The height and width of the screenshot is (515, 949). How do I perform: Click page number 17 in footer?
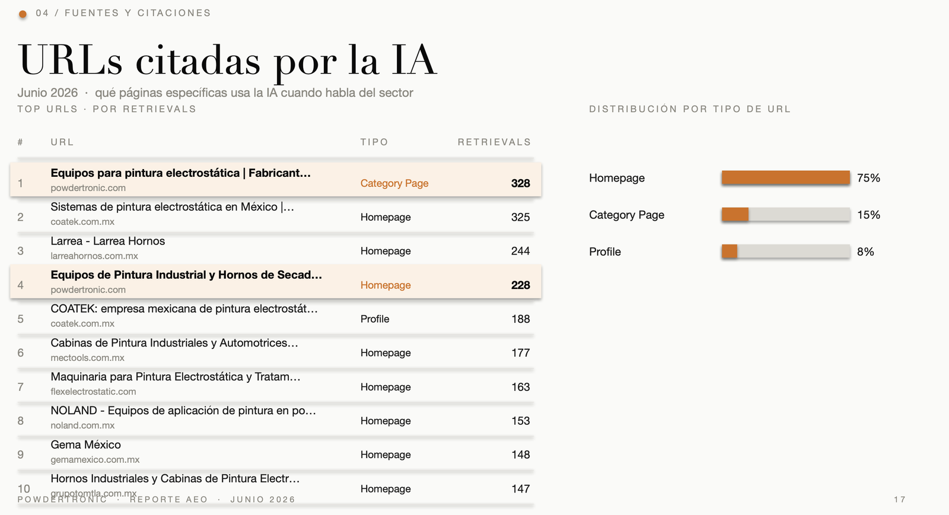[900, 500]
